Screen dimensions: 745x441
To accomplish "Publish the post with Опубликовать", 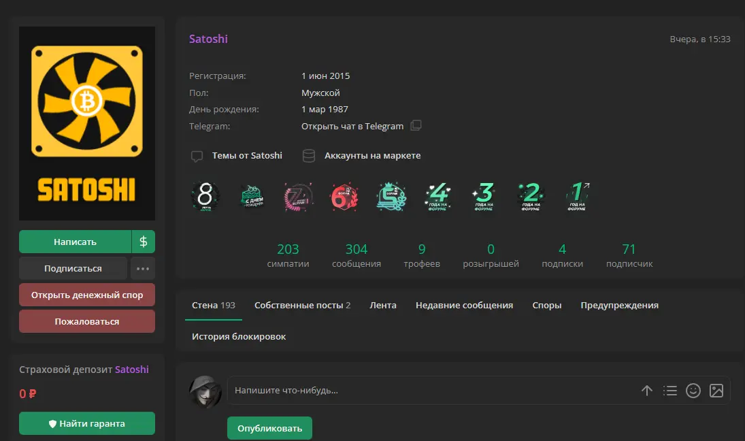I will pos(269,428).
